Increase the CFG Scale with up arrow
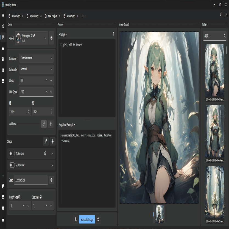229x229 pixels. [x=46, y=92]
